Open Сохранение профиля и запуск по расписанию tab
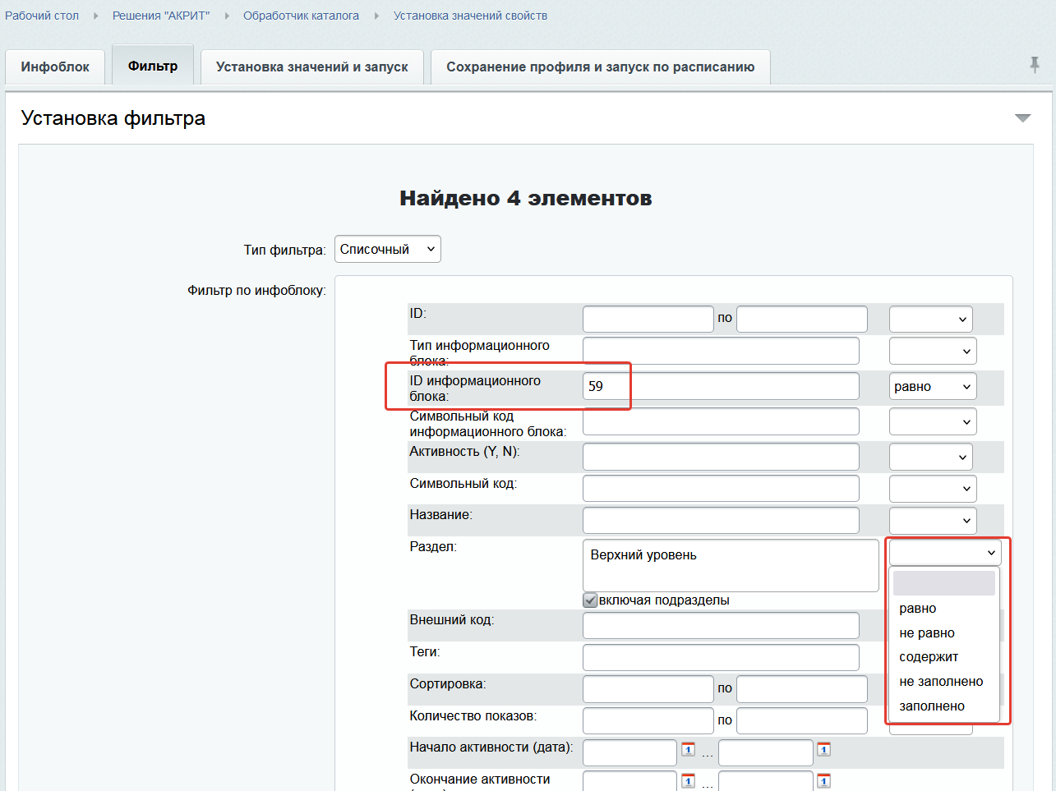 600,67
